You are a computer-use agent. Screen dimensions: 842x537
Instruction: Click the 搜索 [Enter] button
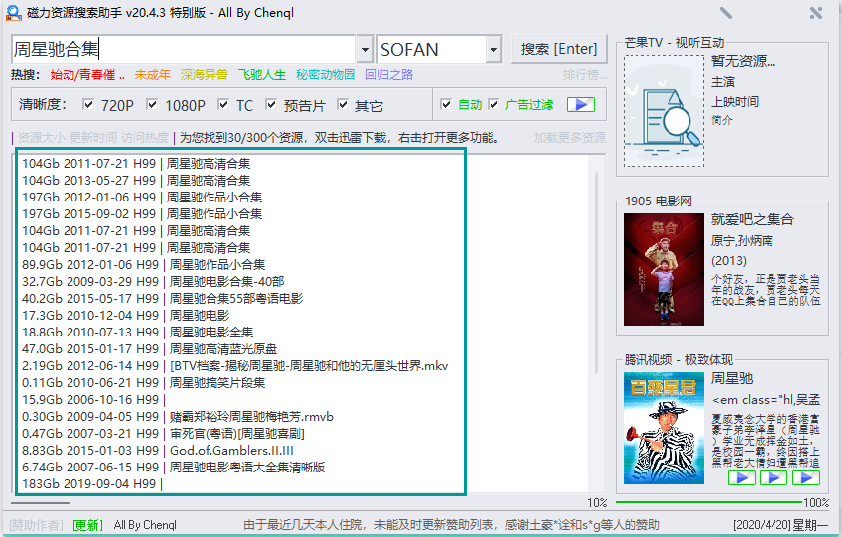pos(559,49)
